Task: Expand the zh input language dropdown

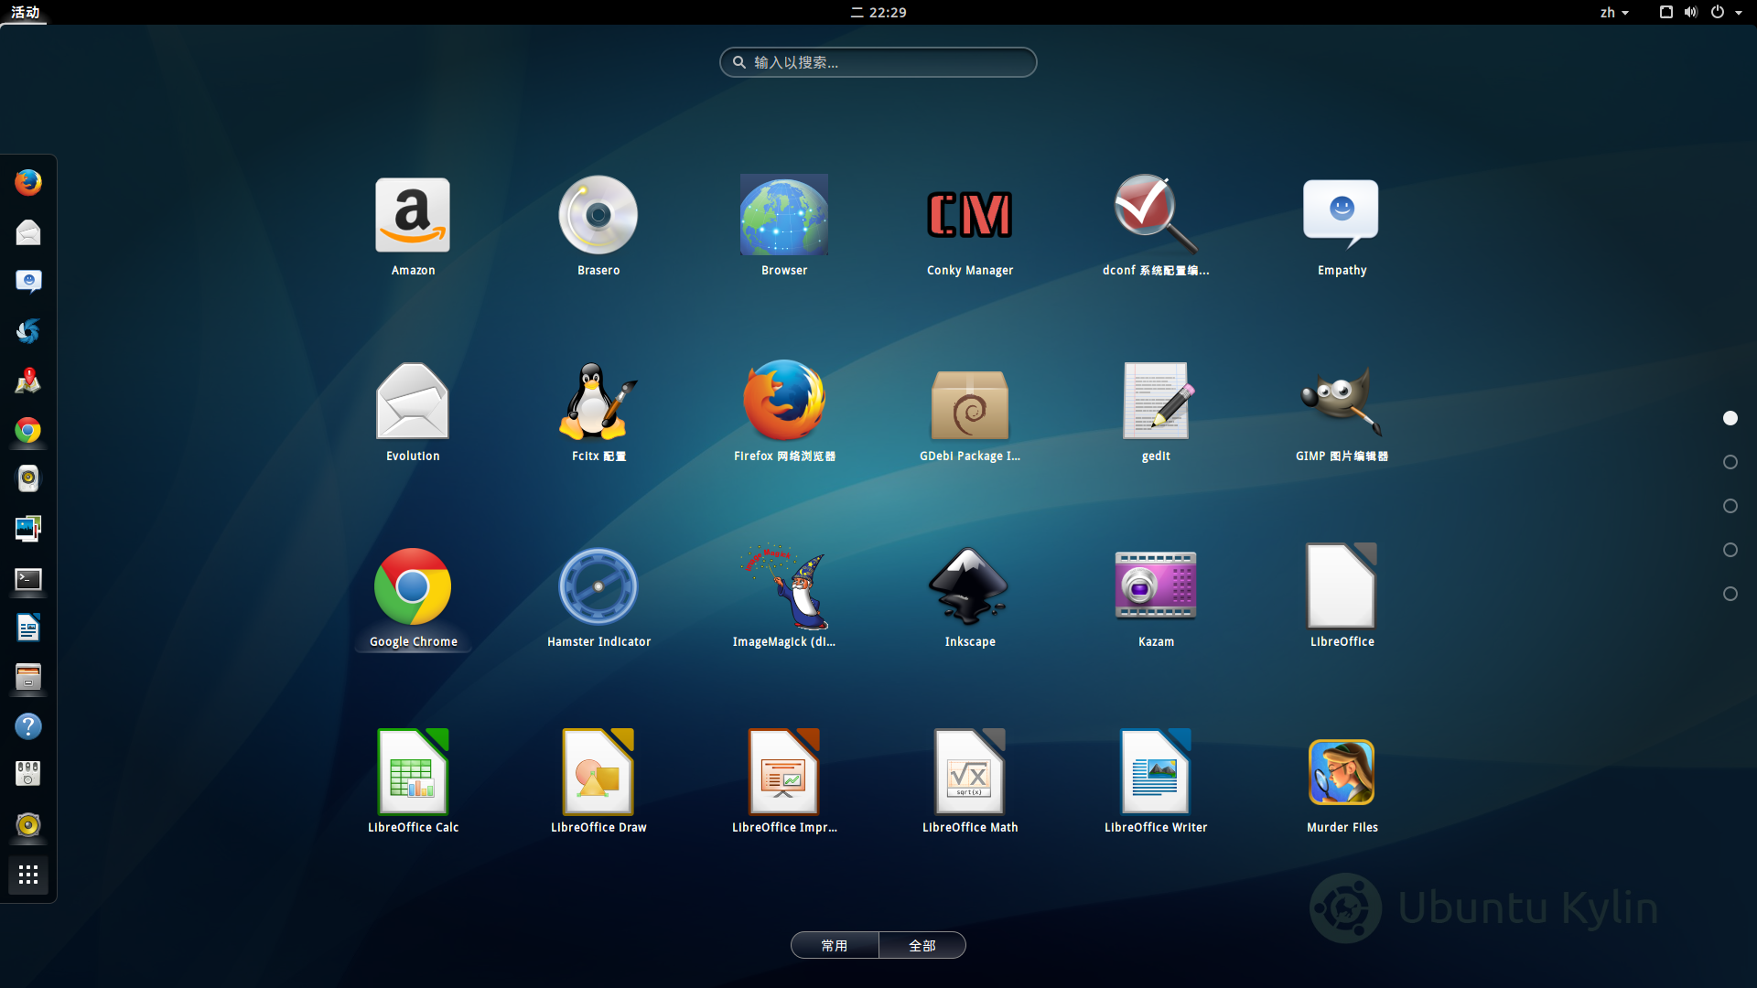Action: point(1614,13)
